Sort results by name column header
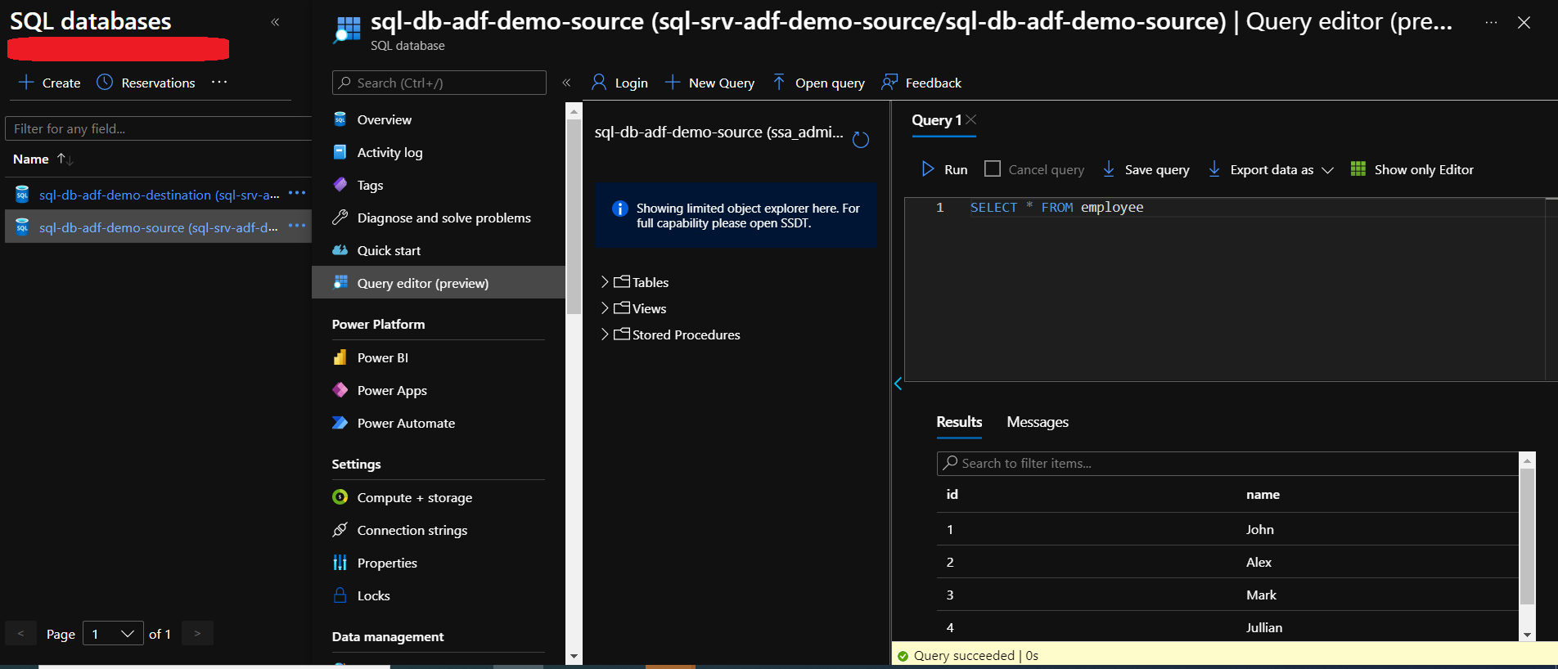 (1263, 495)
